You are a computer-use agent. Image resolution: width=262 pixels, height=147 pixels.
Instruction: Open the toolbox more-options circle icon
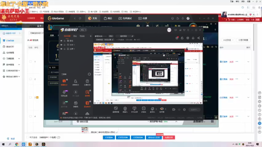89,74
